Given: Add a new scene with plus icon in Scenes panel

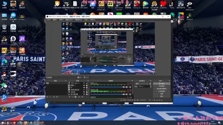Looking at the screenshot, I should (x=47, y=97).
